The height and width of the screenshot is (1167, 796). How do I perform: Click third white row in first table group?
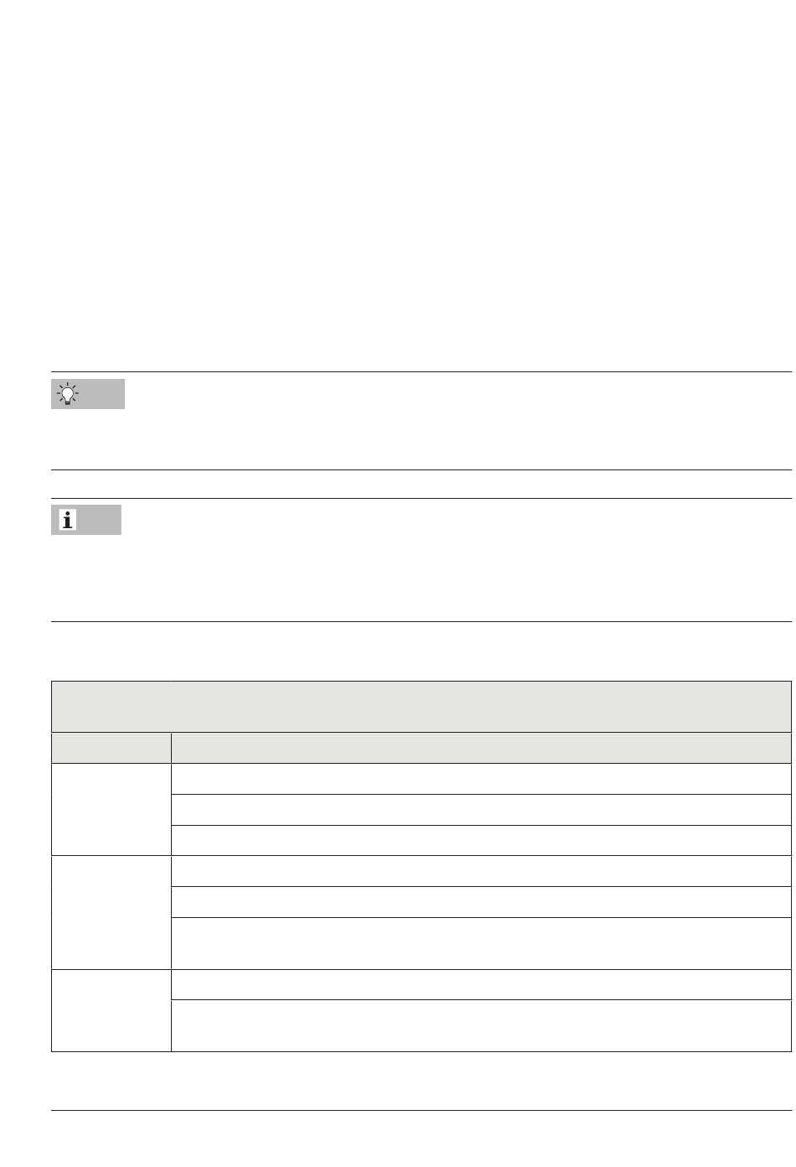pyautogui.click(x=481, y=840)
